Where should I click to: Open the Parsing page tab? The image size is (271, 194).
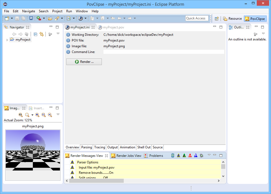click(x=87, y=147)
